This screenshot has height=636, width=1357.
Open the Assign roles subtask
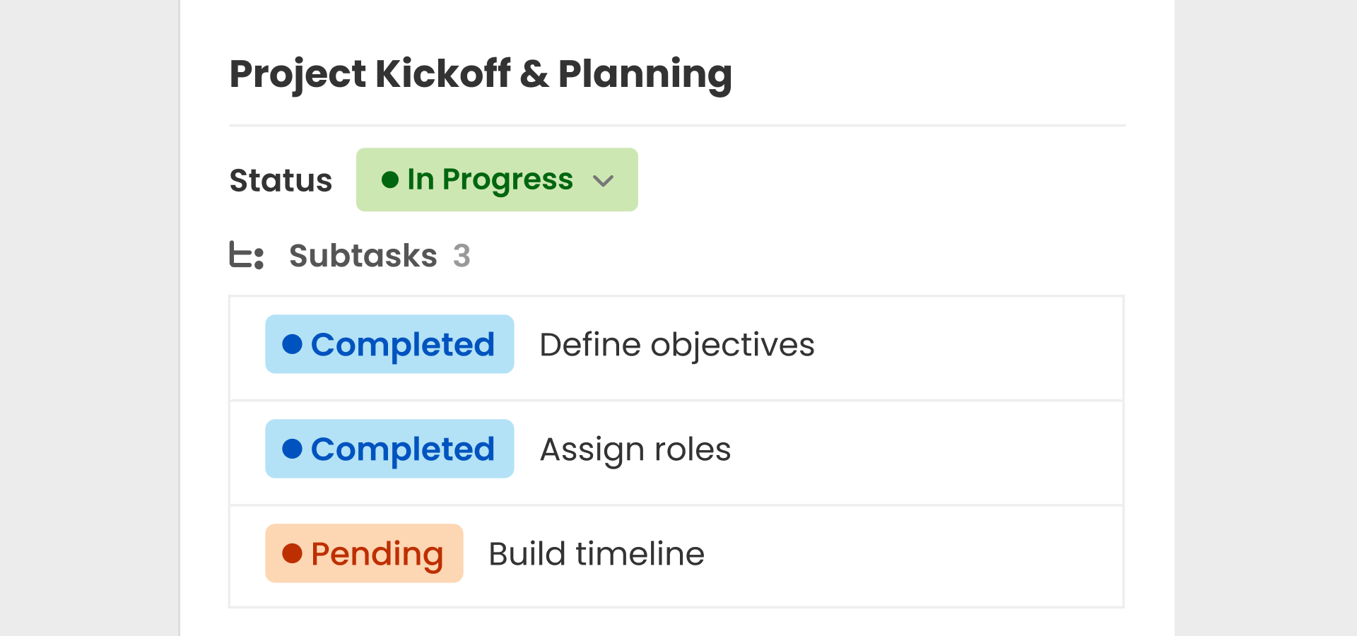pos(635,449)
